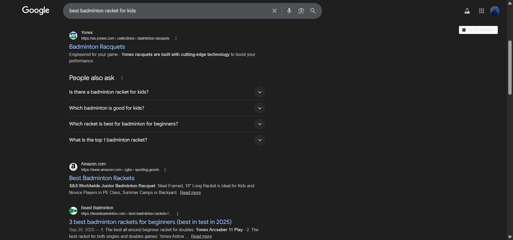This screenshot has width=513, height=240.
Task: Open Search Labs flask icon
Action: click(467, 11)
